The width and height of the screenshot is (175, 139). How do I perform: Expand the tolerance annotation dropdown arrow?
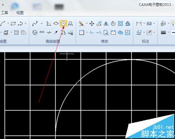[154, 23]
